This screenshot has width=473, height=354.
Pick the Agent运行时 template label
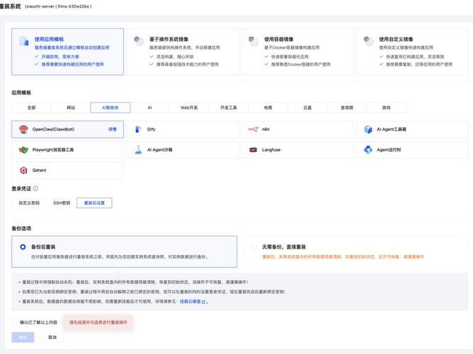pyautogui.click(x=389, y=150)
